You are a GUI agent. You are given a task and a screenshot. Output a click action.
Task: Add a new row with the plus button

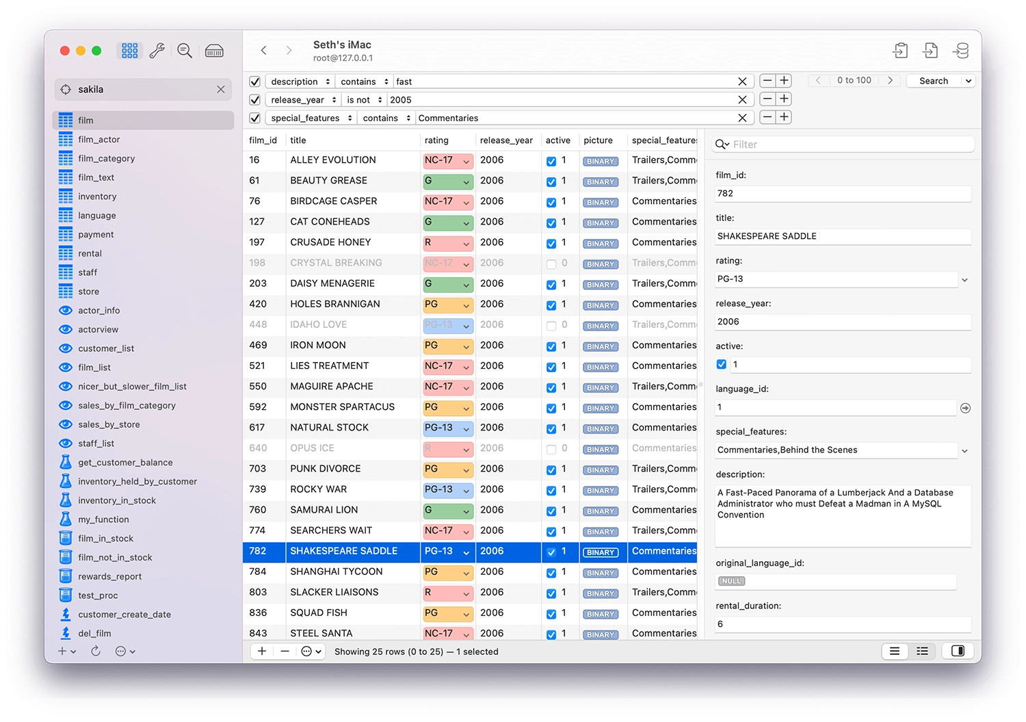coord(262,651)
